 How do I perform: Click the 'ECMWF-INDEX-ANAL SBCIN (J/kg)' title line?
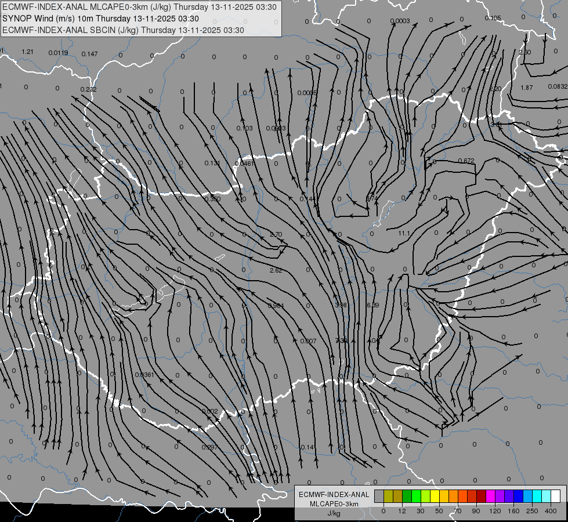(x=123, y=30)
